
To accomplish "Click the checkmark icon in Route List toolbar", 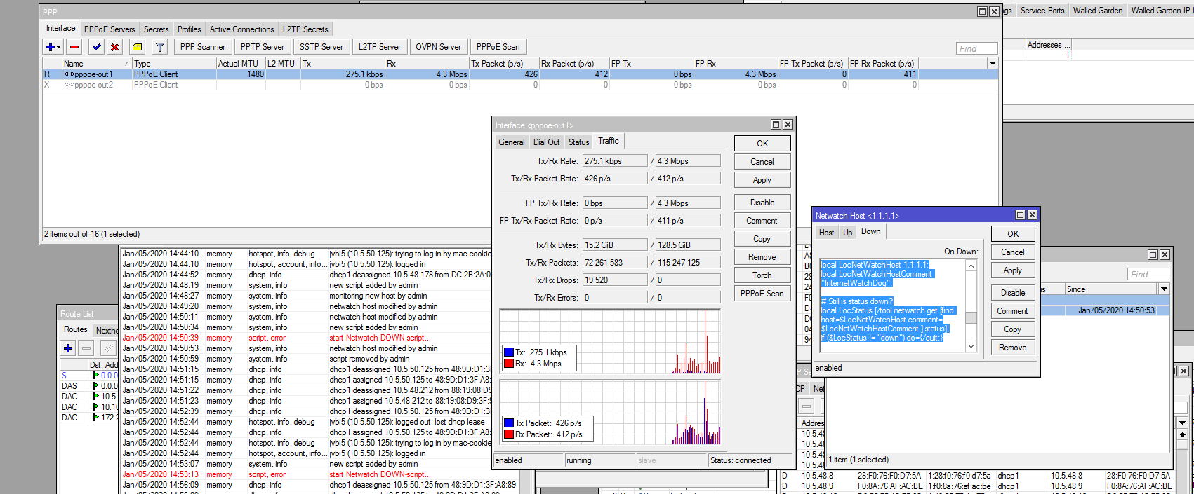I will [x=108, y=348].
